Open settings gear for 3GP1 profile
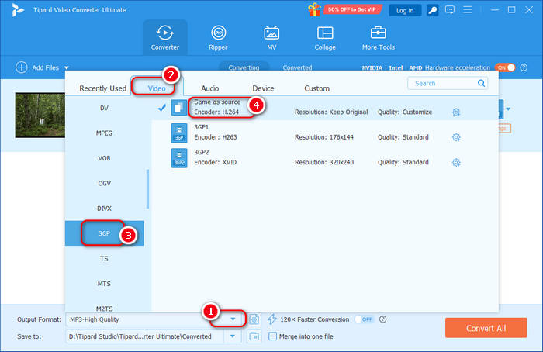 pos(456,137)
